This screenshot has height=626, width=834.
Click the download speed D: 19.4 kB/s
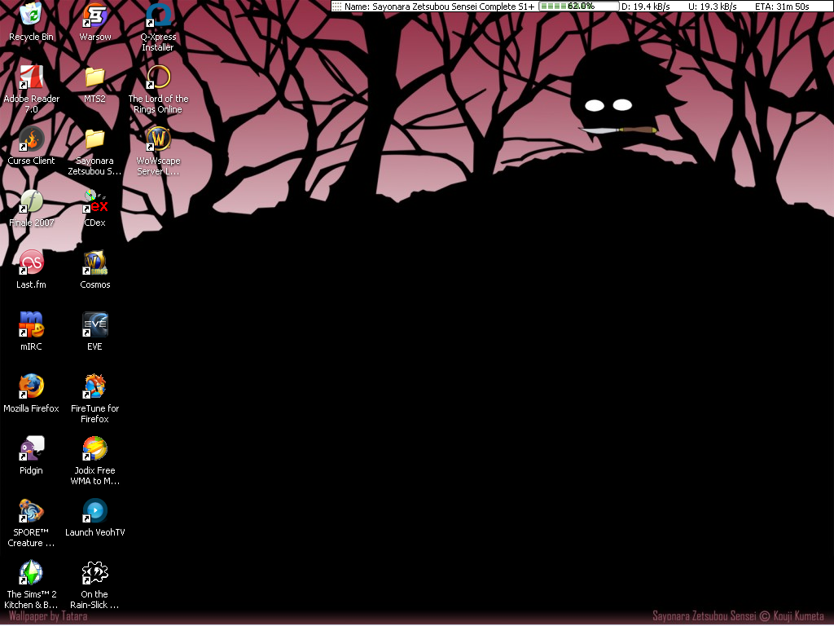coord(646,7)
